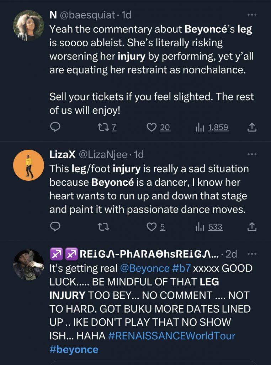
Task: Open baesquiat's profile picture
Action: coord(28,26)
